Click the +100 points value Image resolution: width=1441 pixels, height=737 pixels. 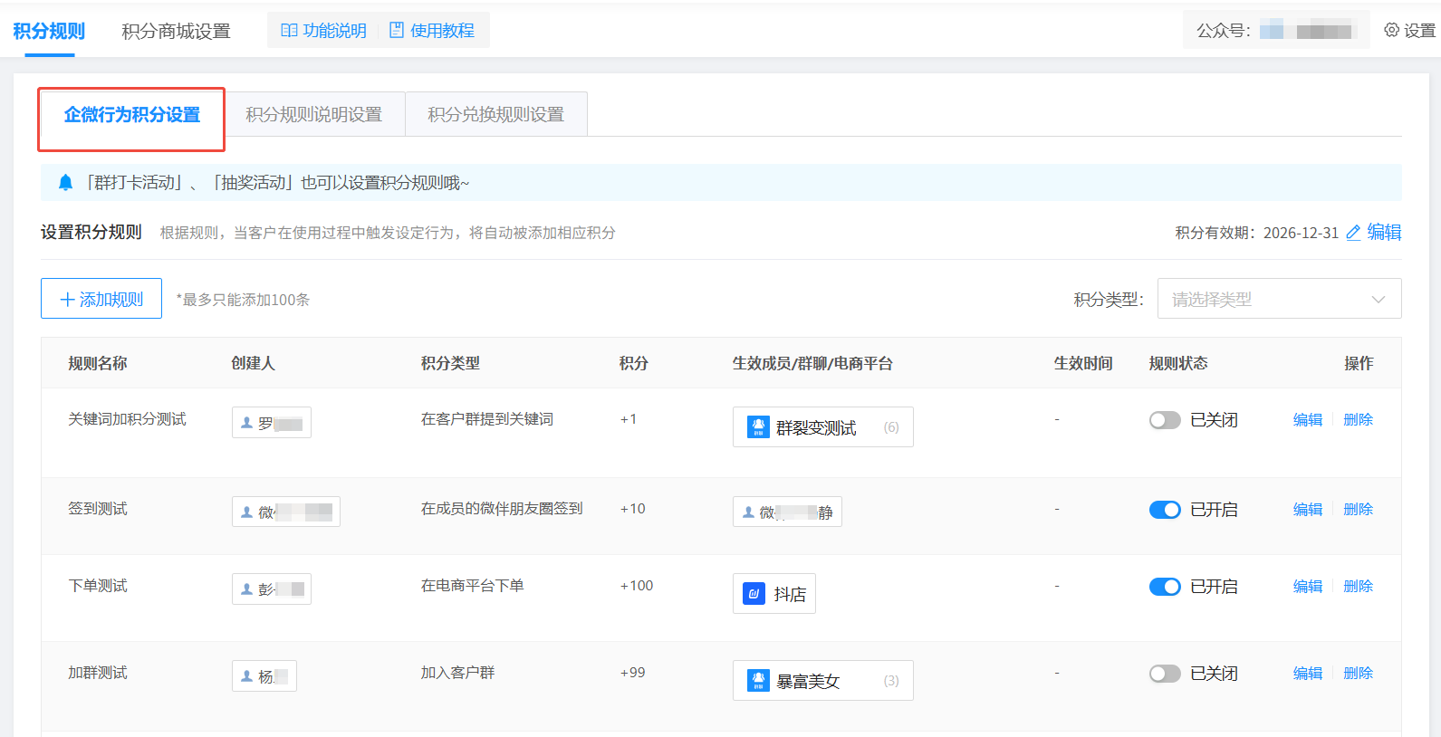637,586
